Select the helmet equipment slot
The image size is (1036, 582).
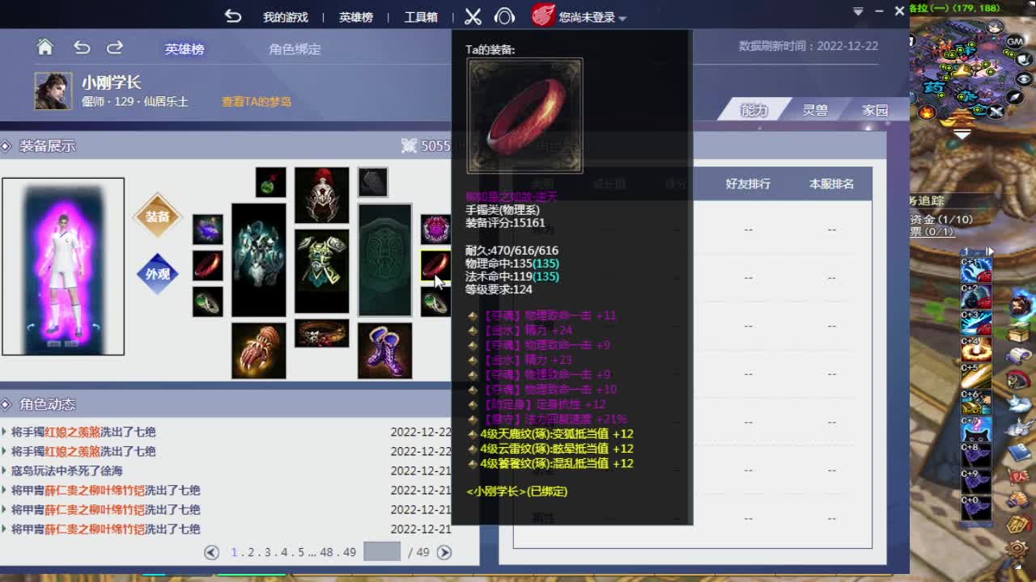pos(321,195)
